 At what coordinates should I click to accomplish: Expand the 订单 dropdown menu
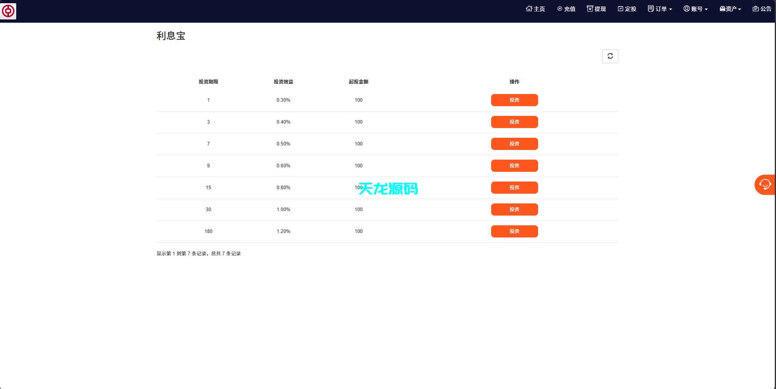tap(660, 9)
